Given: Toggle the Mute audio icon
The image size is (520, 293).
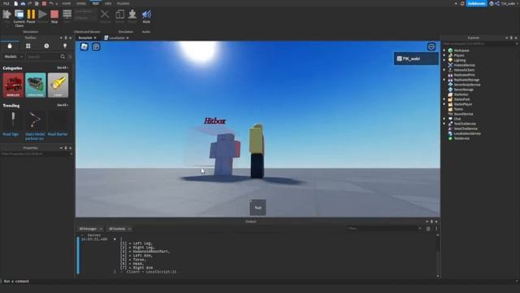Looking at the screenshot, I should click(146, 16).
